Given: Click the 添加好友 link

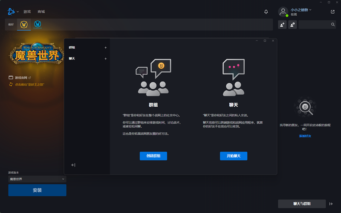Looking at the screenshot, I should [305, 136].
